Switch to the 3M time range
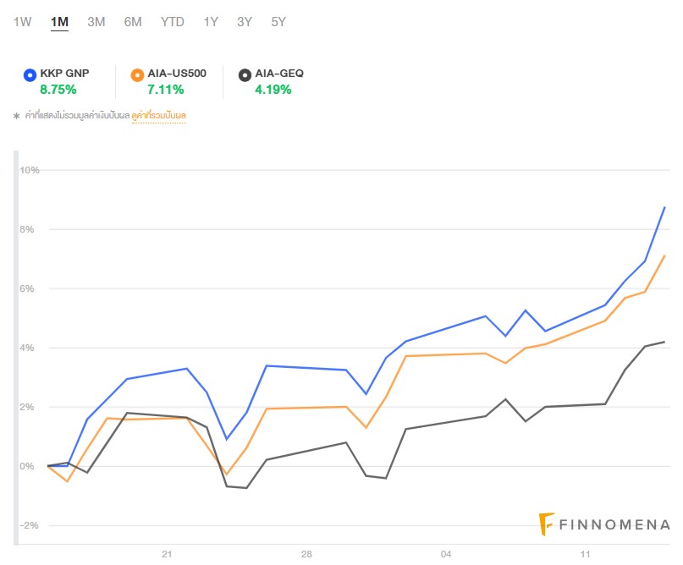Viewport: 683px width, 565px height. pyautogui.click(x=96, y=22)
